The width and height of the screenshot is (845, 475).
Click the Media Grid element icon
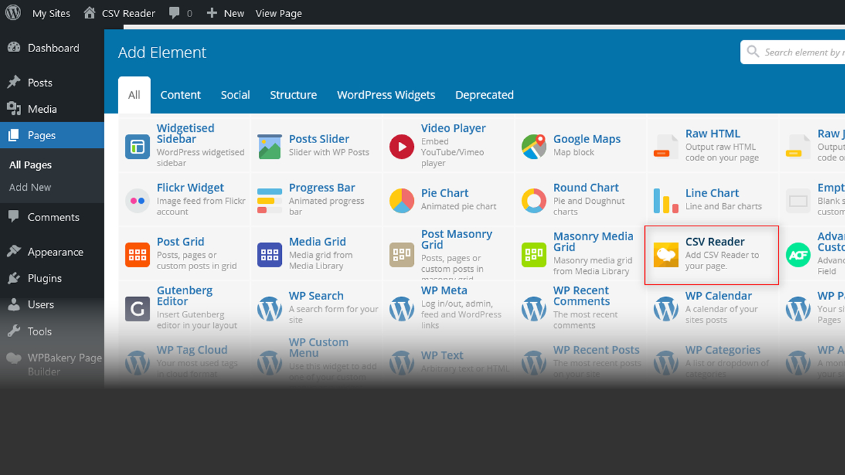[269, 255]
